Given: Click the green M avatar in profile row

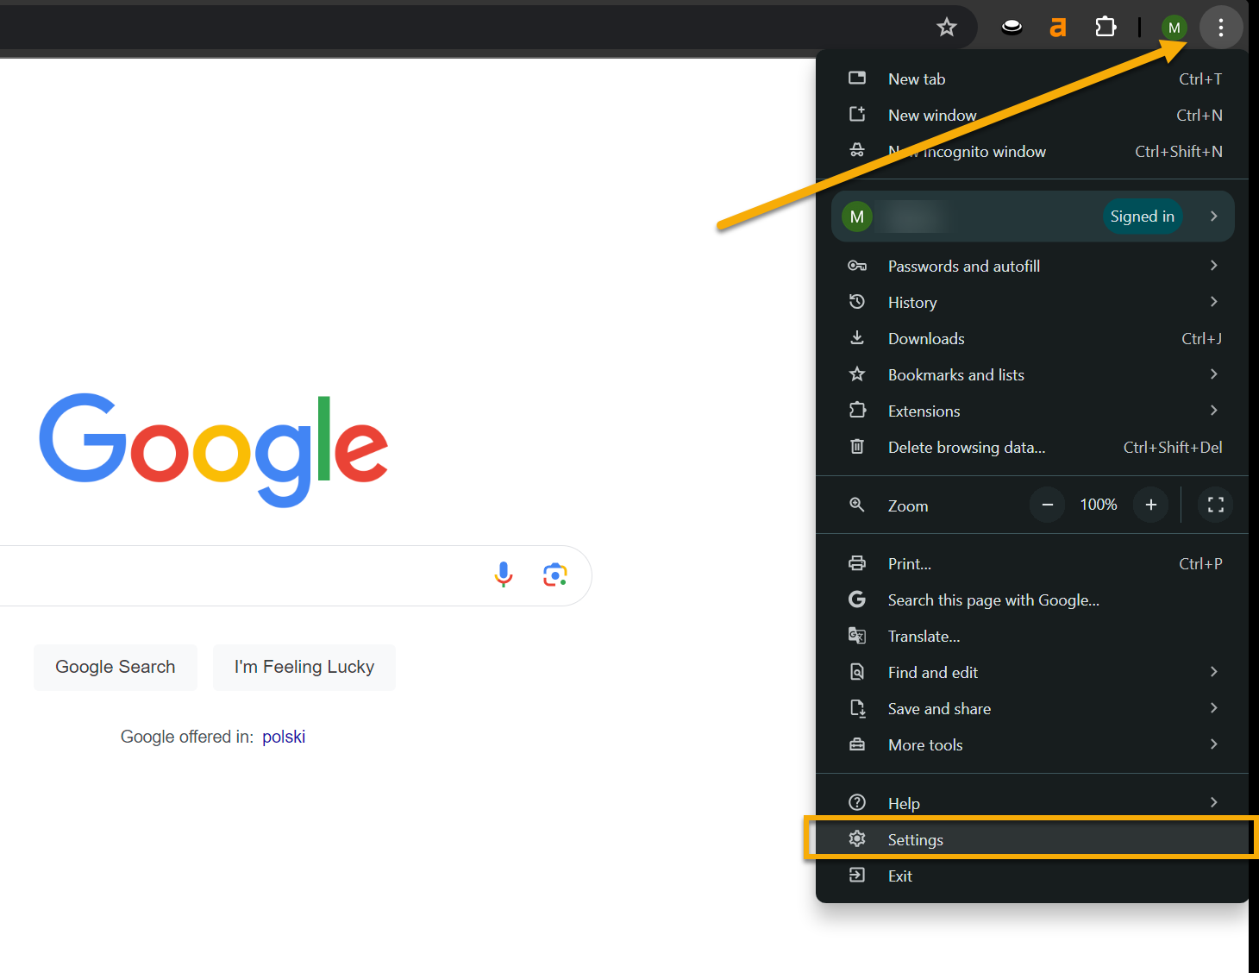Looking at the screenshot, I should (x=857, y=217).
